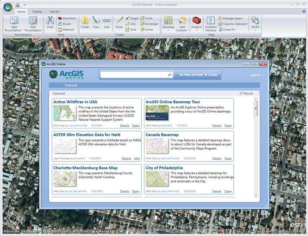Switch to the Display ribbon tab
The image size is (308, 236).
point(37,12)
